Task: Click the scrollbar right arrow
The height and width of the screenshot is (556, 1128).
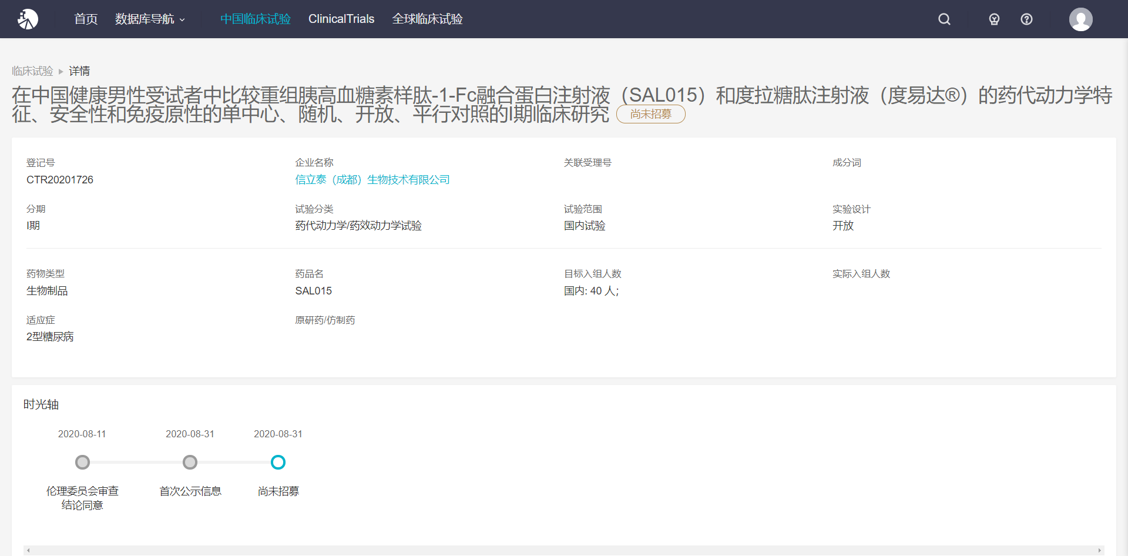Action: (1100, 550)
